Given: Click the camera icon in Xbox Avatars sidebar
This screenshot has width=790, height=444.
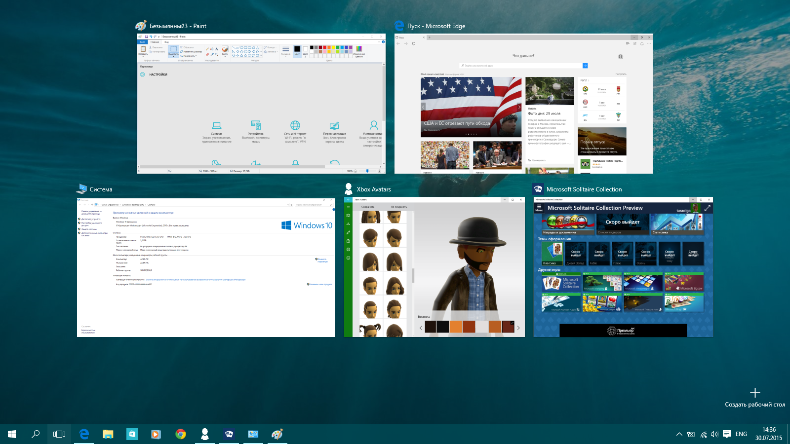Looking at the screenshot, I should [x=348, y=216].
